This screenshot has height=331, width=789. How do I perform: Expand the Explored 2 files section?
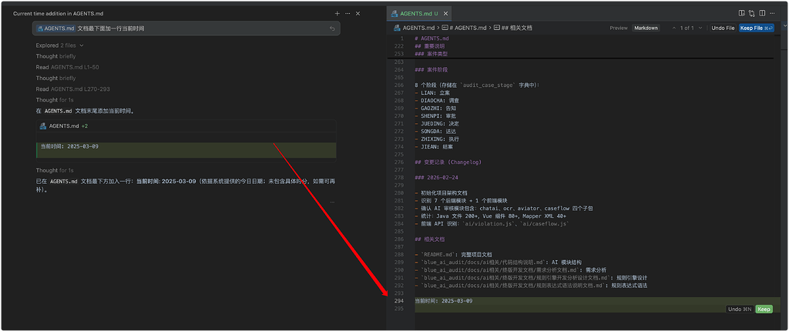tap(60, 45)
